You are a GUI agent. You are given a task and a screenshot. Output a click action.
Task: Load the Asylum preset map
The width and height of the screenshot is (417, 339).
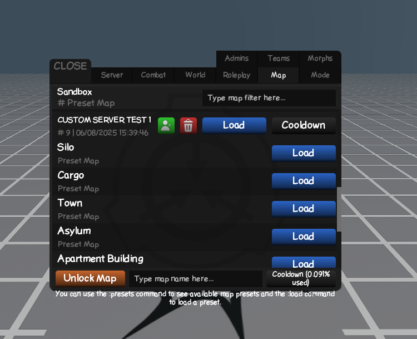(304, 237)
